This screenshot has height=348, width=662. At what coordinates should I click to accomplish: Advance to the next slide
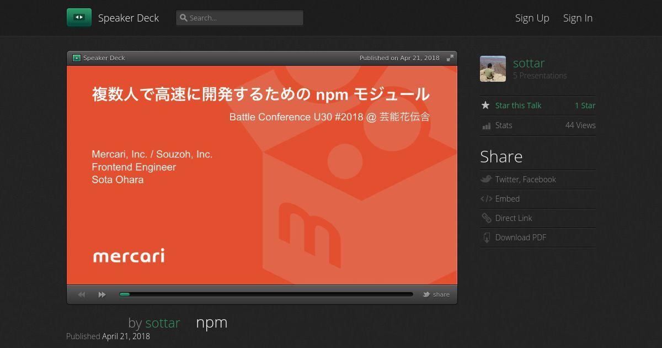(x=102, y=294)
